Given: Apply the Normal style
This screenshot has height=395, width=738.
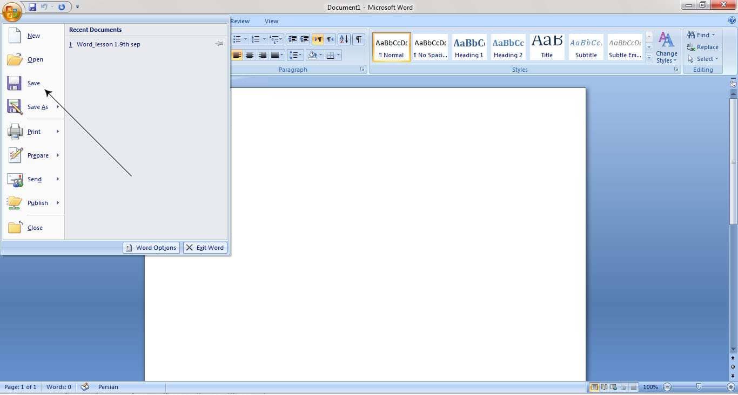Looking at the screenshot, I should click(x=392, y=47).
